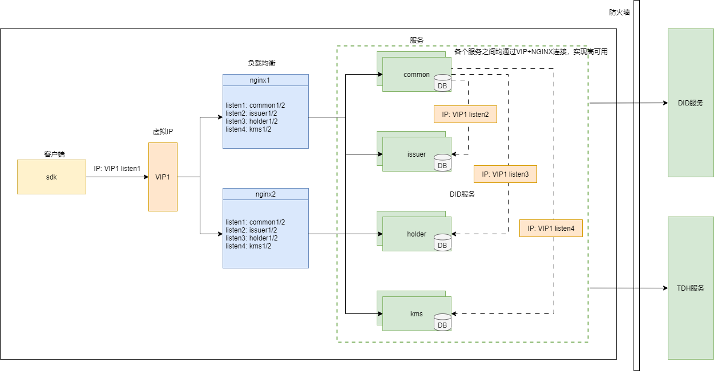The image size is (714, 371).
Task: Click the DB cylinder icon on holder service
Action: (x=442, y=242)
